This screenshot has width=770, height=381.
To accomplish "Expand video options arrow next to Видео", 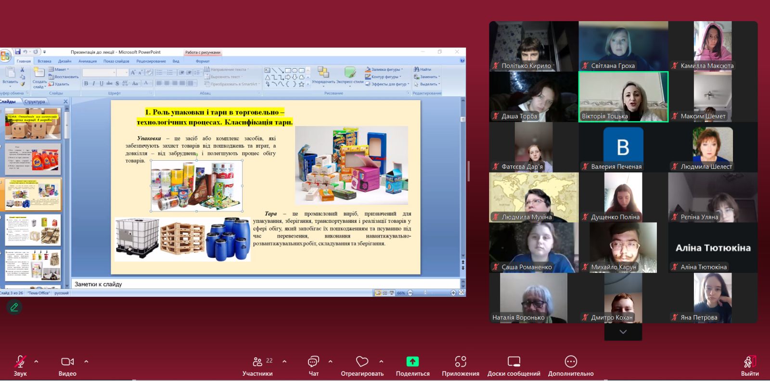I will pos(86,361).
